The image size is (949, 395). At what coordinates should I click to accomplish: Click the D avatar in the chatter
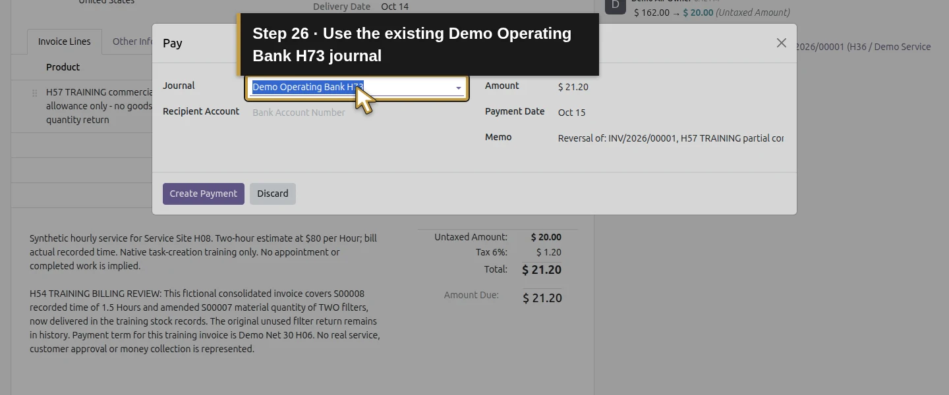click(x=616, y=5)
